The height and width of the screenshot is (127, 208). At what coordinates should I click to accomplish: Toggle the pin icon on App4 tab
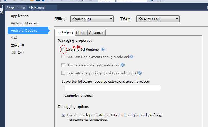19,8
